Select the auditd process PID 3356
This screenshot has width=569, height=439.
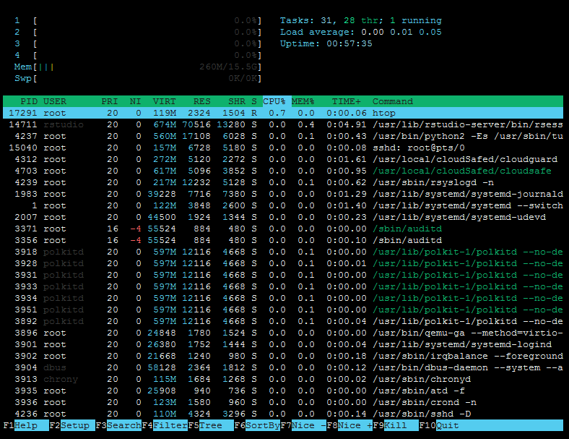click(x=283, y=241)
